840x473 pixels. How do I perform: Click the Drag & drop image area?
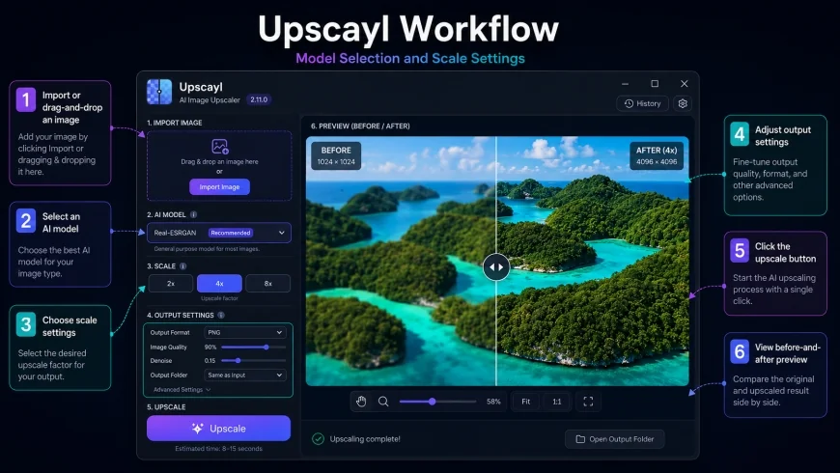click(x=219, y=165)
